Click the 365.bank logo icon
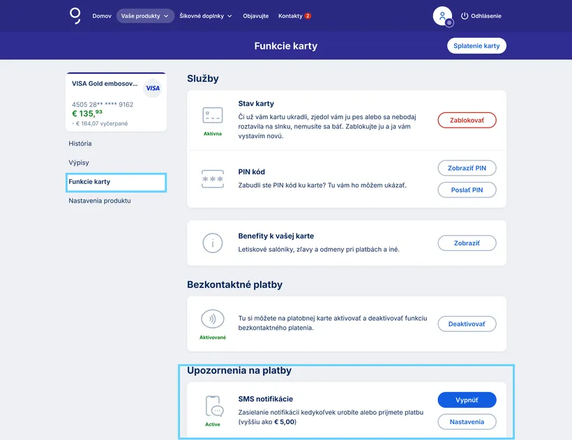This screenshot has height=440, width=572. coord(75,15)
